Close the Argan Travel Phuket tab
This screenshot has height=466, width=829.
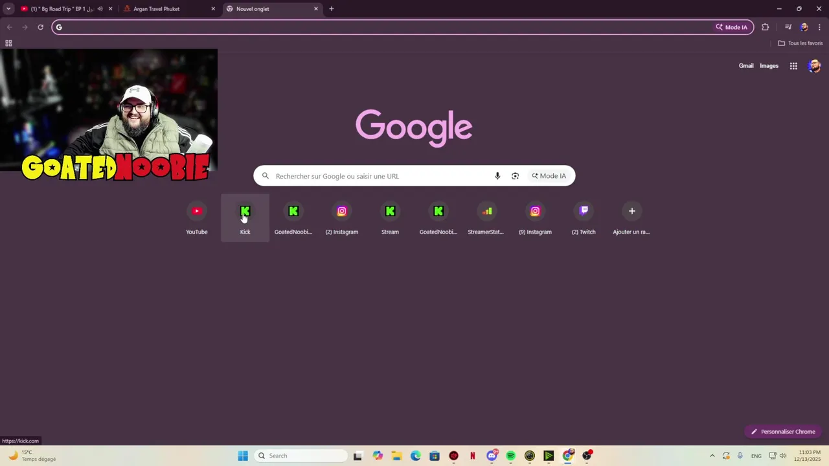pos(213,9)
